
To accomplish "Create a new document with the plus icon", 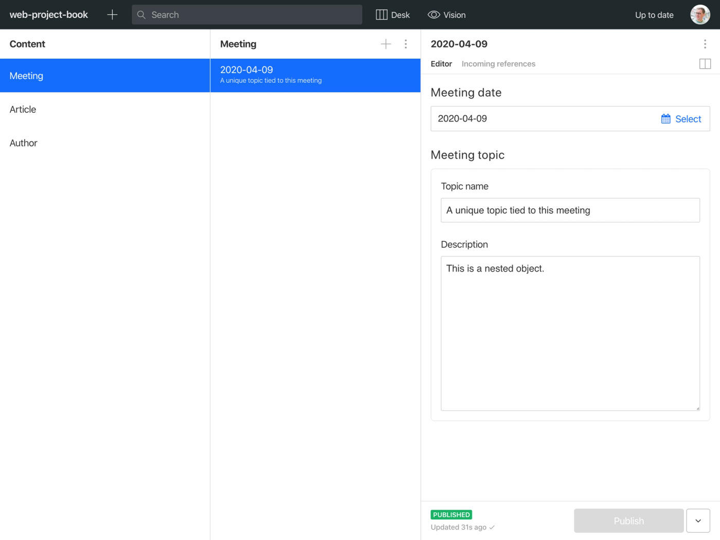I will (x=112, y=14).
